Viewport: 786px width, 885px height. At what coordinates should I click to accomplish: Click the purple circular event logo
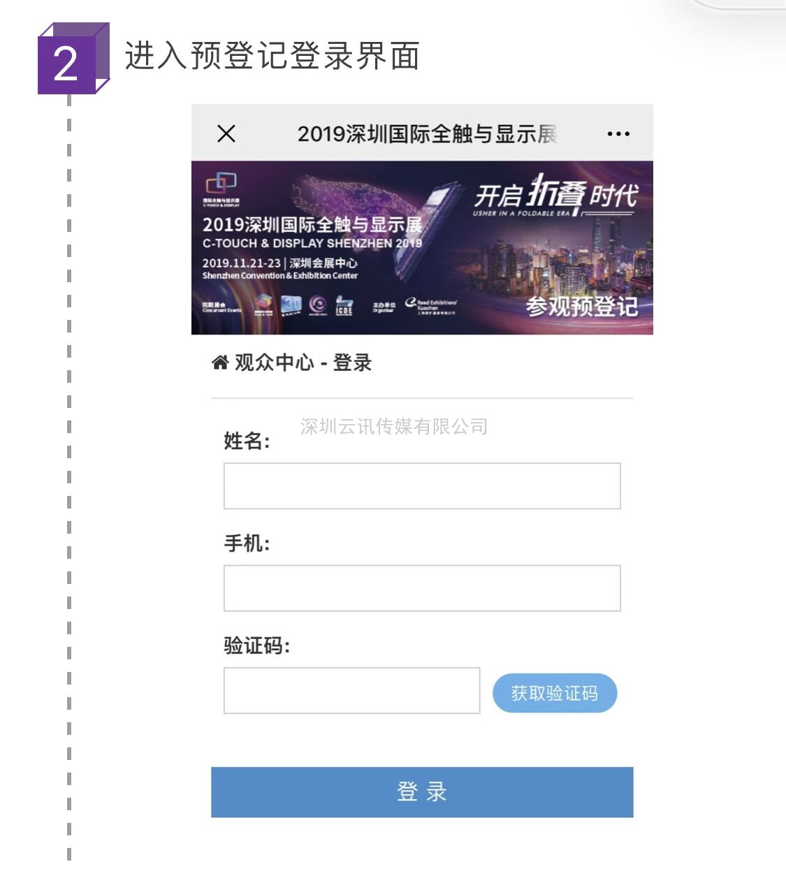318,305
